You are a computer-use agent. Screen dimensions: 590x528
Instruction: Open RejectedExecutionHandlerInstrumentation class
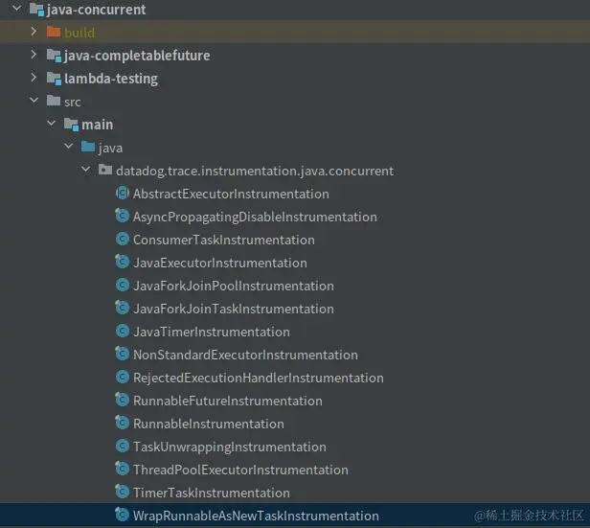pos(259,378)
